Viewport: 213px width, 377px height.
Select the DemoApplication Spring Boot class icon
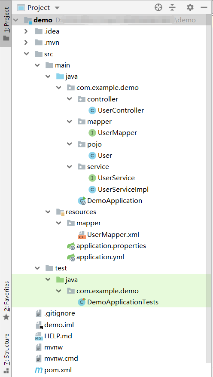click(x=82, y=200)
